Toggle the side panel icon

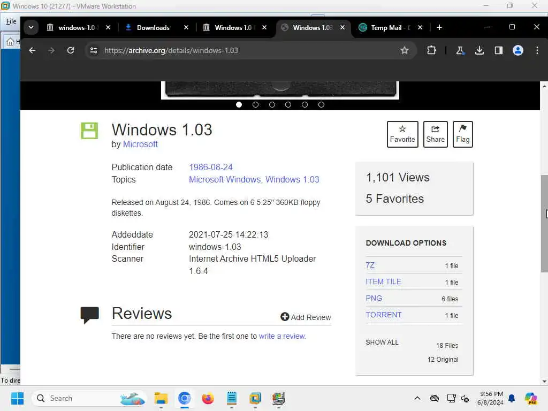click(x=499, y=51)
